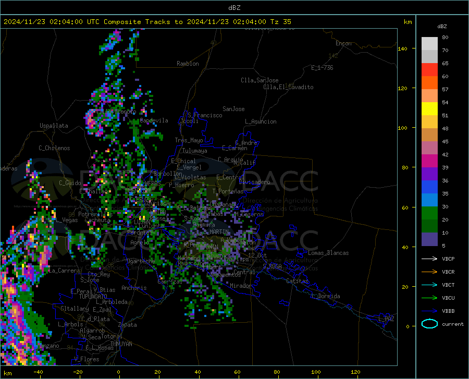Image resolution: width=469 pixels, height=379 pixels.
Task: Click the S_Francisco place label
Action: tap(205, 115)
